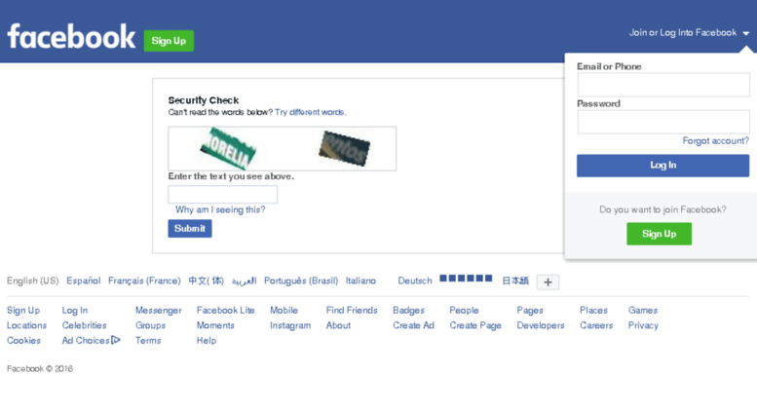The image size is (757, 412).
Task: Click Try different words link
Action: pos(311,112)
